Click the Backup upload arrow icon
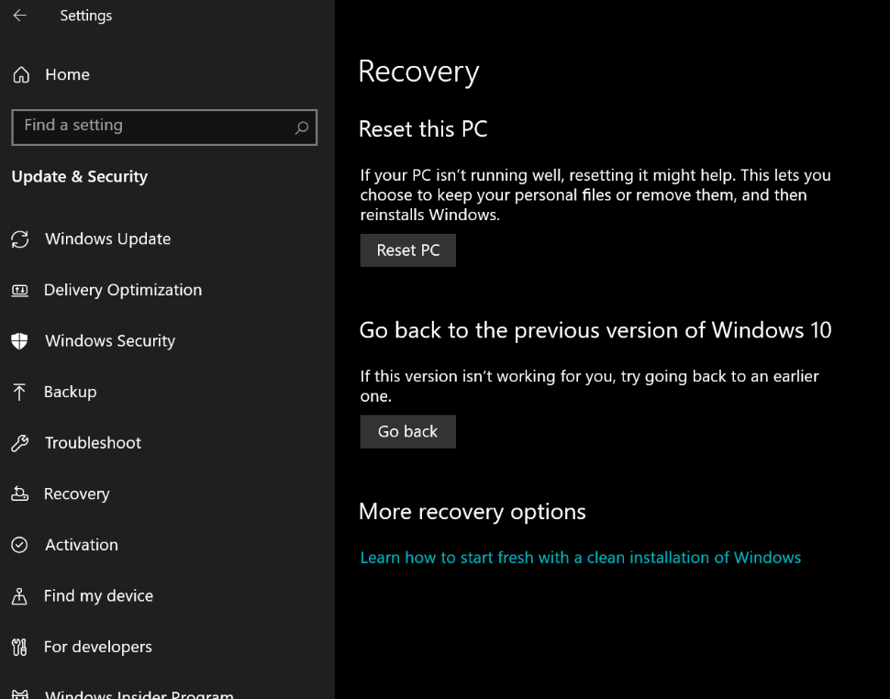890x699 pixels. click(x=19, y=392)
